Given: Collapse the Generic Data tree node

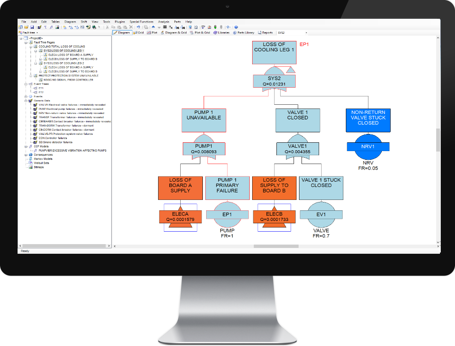Looking at the screenshot, I should (x=26, y=101).
